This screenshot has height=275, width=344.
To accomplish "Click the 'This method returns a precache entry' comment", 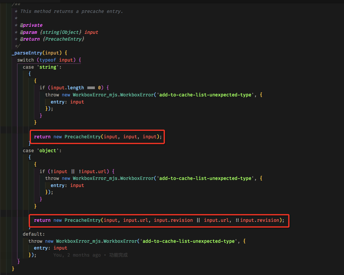I will pos(71,11).
